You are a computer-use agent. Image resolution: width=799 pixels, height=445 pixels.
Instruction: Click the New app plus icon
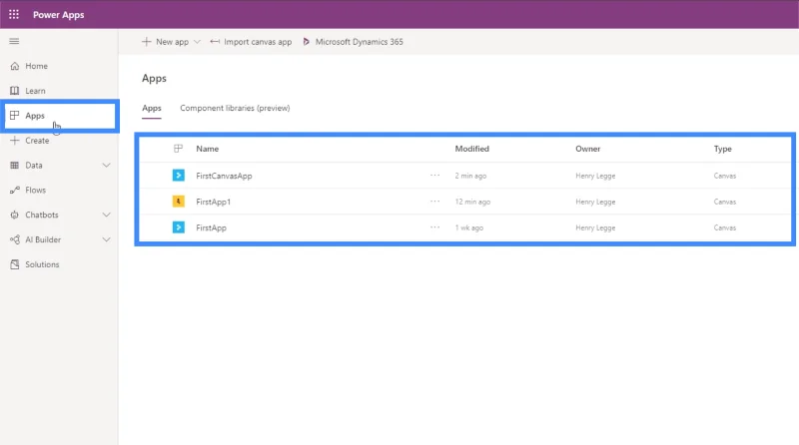pos(146,42)
